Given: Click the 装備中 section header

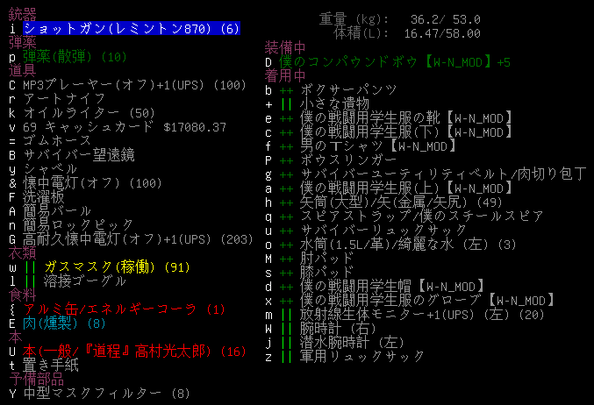Looking at the screenshot, I should point(292,48).
